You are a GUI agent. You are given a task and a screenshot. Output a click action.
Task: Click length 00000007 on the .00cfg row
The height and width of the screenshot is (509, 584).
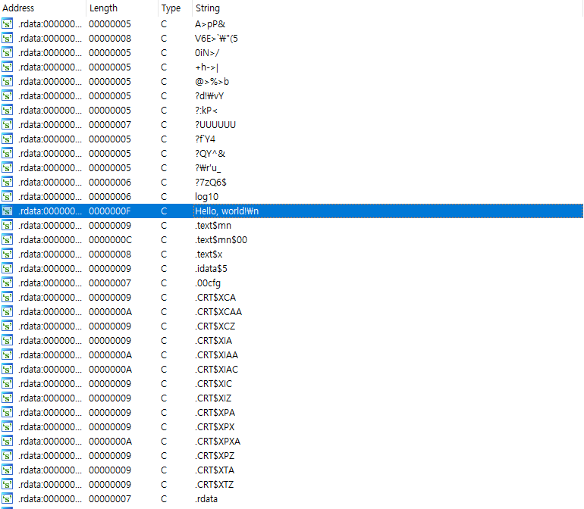pyautogui.click(x=110, y=283)
